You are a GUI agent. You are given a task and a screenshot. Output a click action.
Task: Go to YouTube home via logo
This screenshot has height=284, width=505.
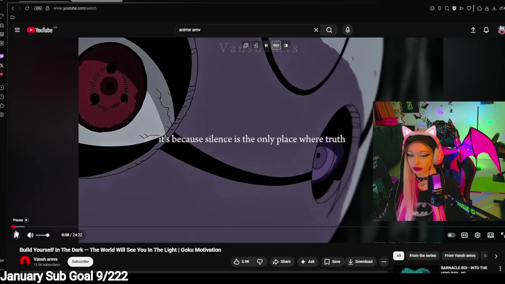coord(40,30)
